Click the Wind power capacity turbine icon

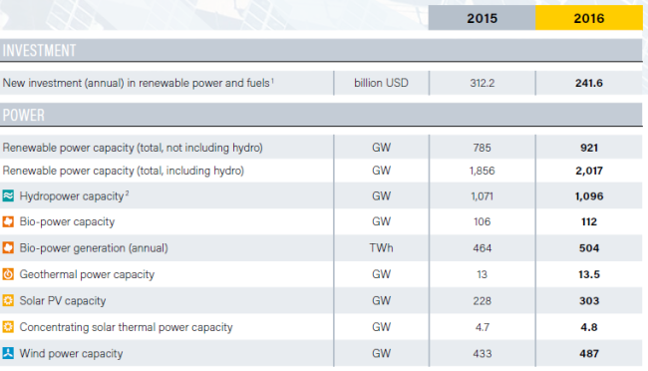(x=8, y=353)
